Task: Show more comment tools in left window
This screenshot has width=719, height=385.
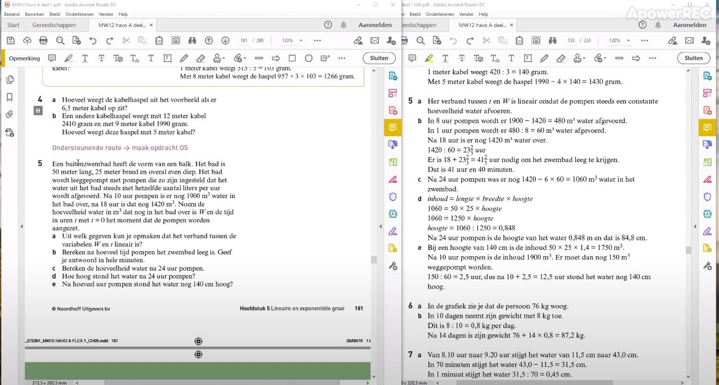Action: point(342,58)
